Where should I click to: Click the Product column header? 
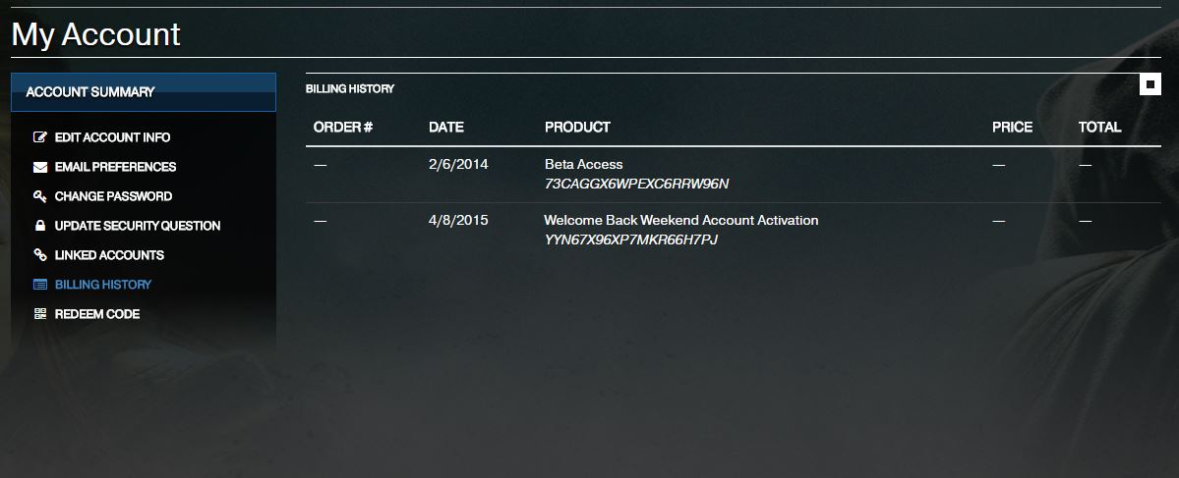coord(577,127)
